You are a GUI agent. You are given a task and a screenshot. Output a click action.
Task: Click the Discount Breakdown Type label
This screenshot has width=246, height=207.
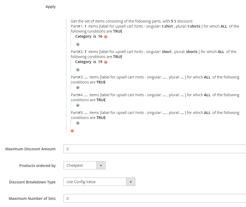32,182
